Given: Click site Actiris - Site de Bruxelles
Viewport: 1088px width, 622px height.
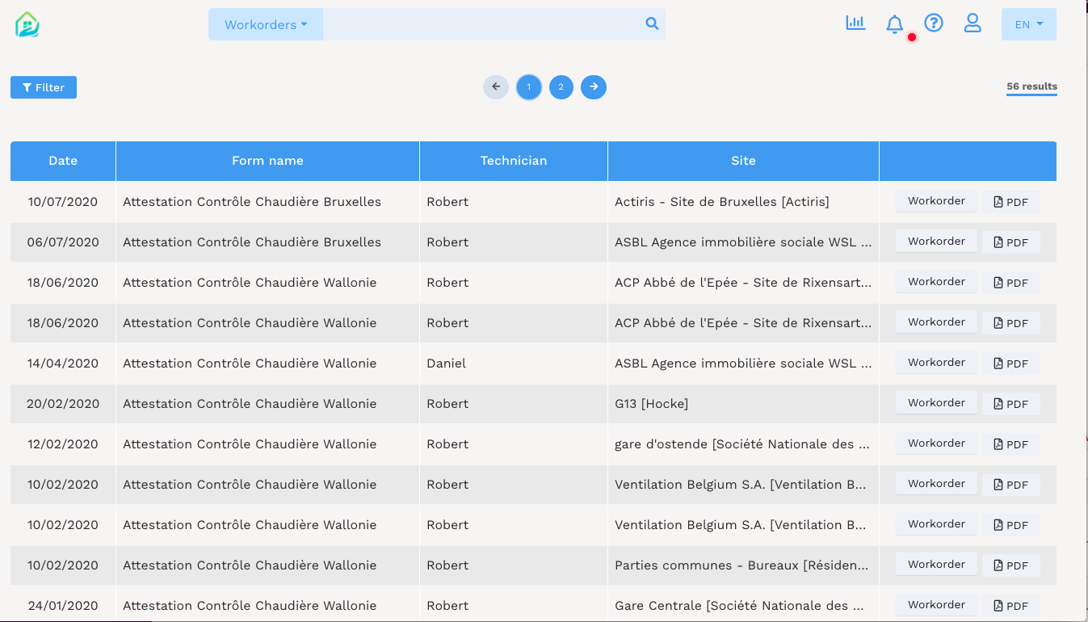Looking at the screenshot, I should click(722, 202).
